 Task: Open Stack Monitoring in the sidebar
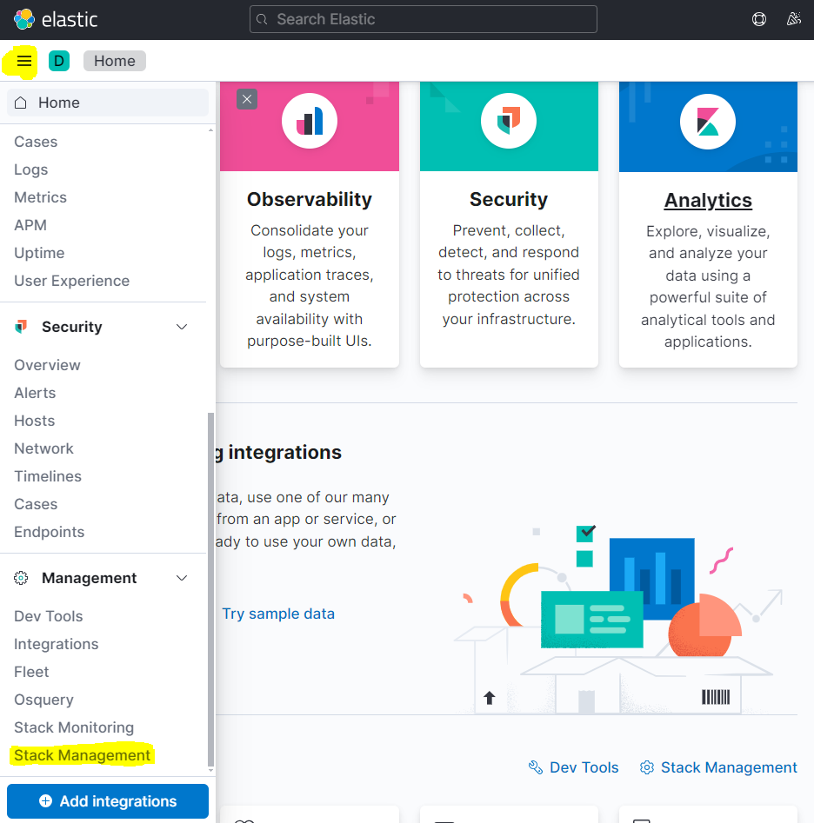point(74,727)
